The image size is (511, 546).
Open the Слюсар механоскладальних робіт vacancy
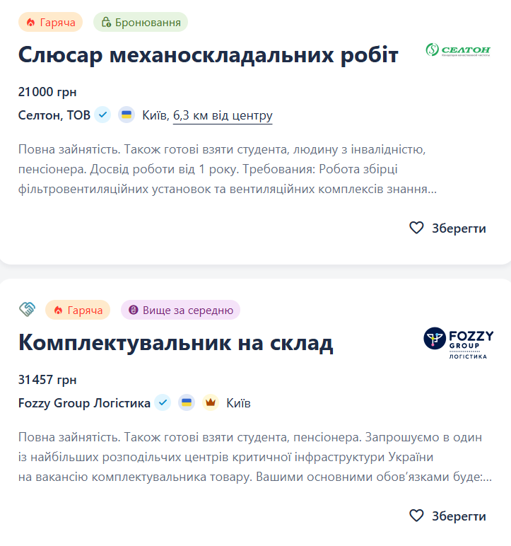coord(208,54)
